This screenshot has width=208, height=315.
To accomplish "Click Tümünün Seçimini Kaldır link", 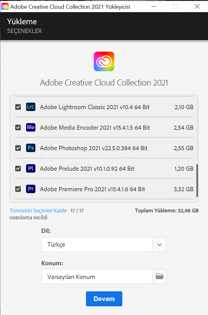I will click(x=38, y=211).
